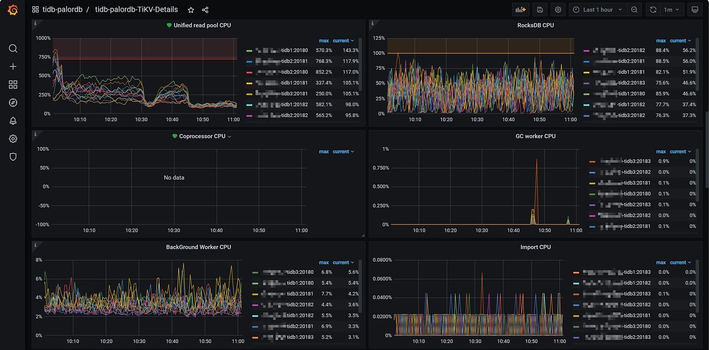This screenshot has width=709, height=350.
Task: Sort GC worker CPU legend by current
Action: coord(680,151)
